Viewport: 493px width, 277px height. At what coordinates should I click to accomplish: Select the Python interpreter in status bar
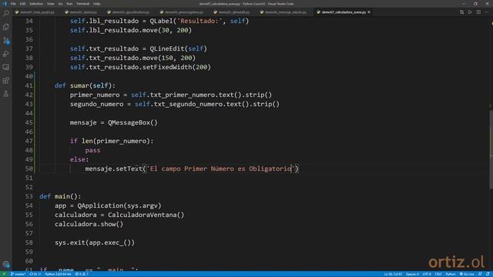pos(59,274)
